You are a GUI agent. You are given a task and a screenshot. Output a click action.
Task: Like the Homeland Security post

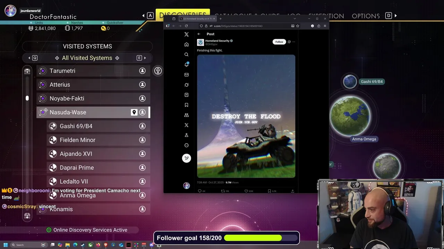[246, 191]
